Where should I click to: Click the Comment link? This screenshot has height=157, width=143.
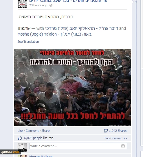(32, 131)
